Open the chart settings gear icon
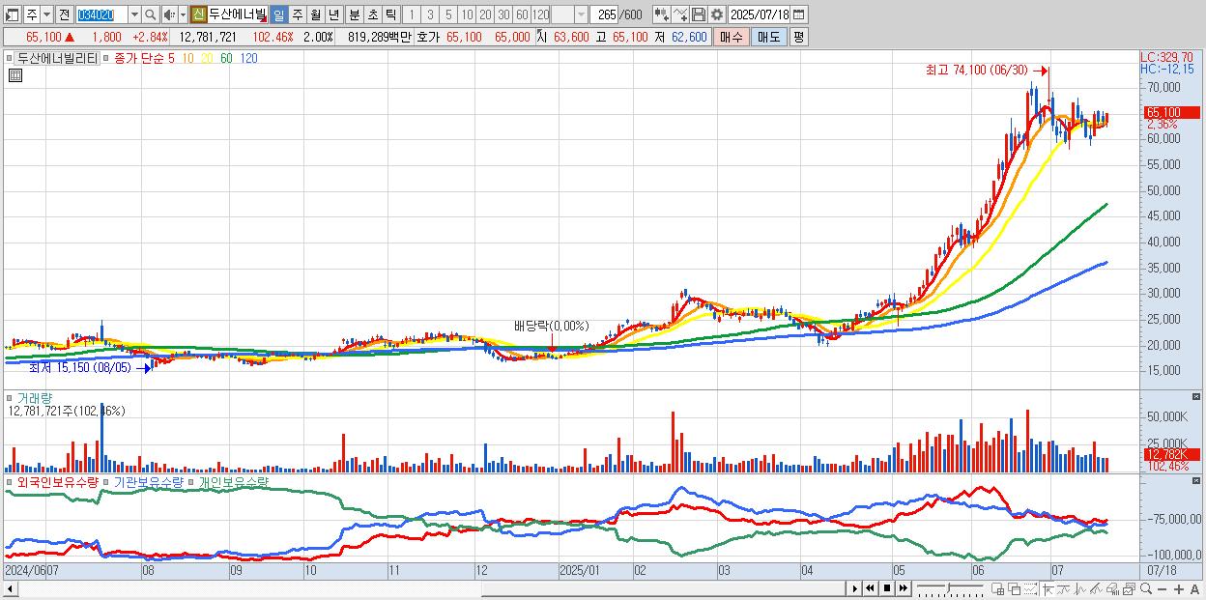The height and width of the screenshot is (600, 1206). point(716,14)
